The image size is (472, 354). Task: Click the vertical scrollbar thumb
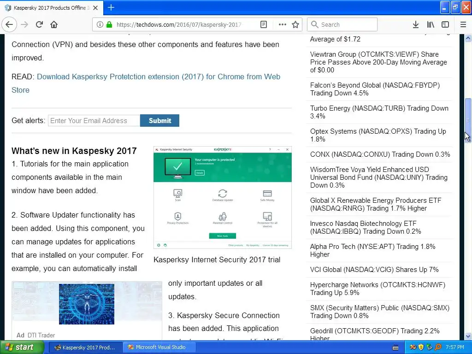click(468, 120)
